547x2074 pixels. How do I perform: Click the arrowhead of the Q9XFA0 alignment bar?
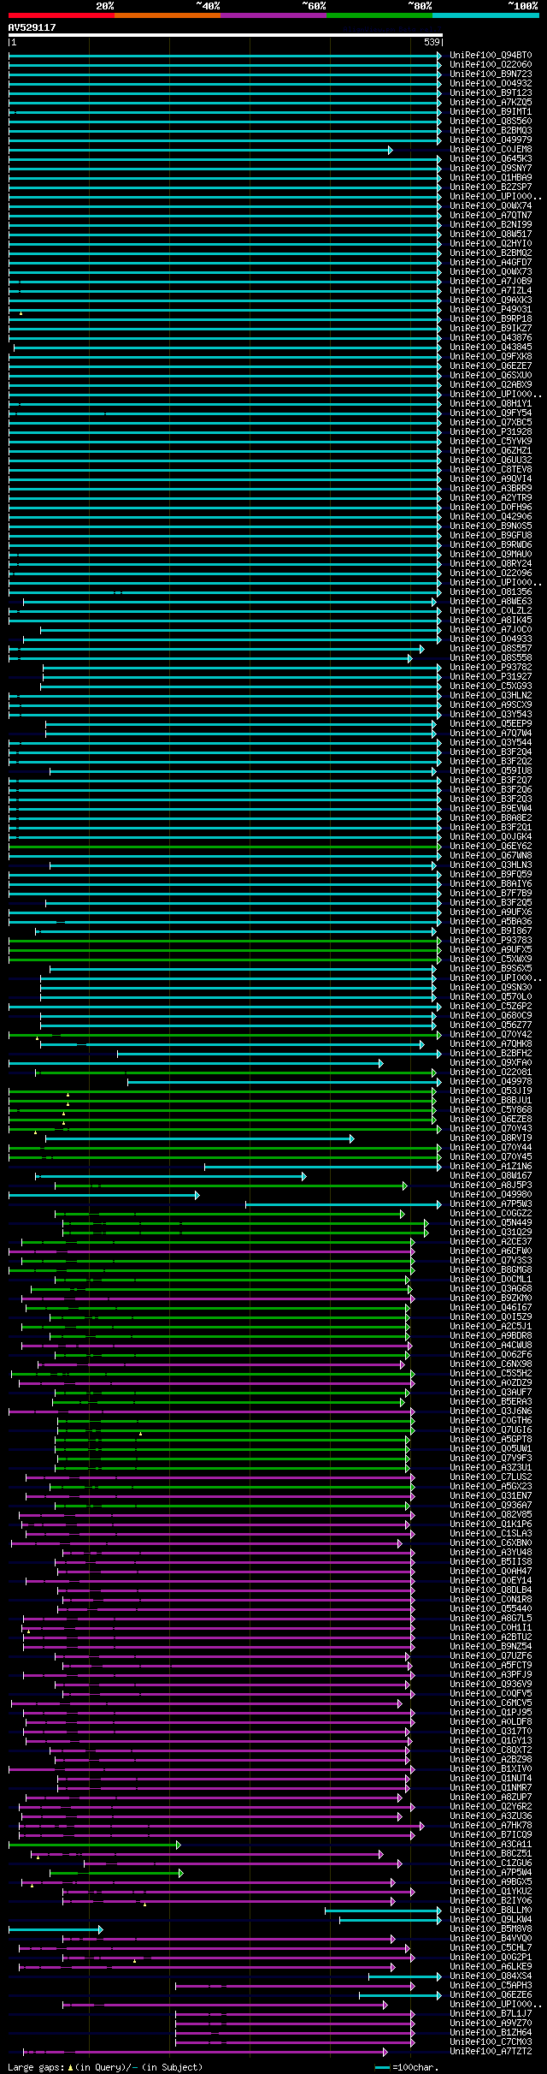tap(381, 1063)
